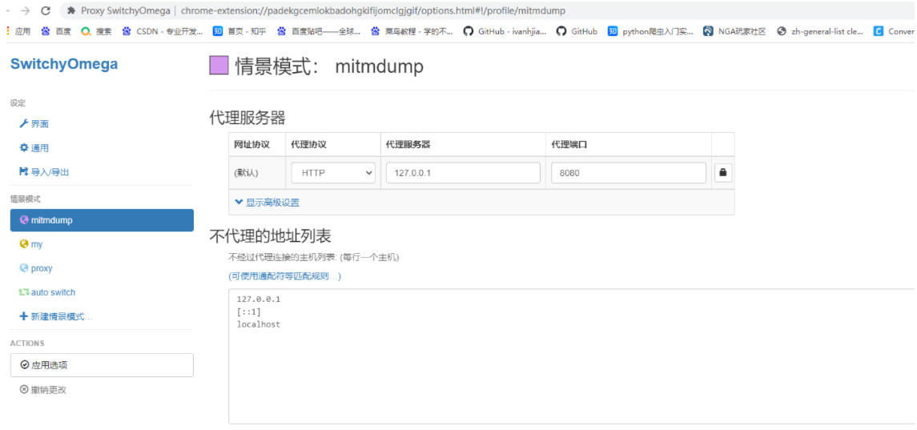917x430 pixels.
Task: Select the my profile
Action: (102, 244)
